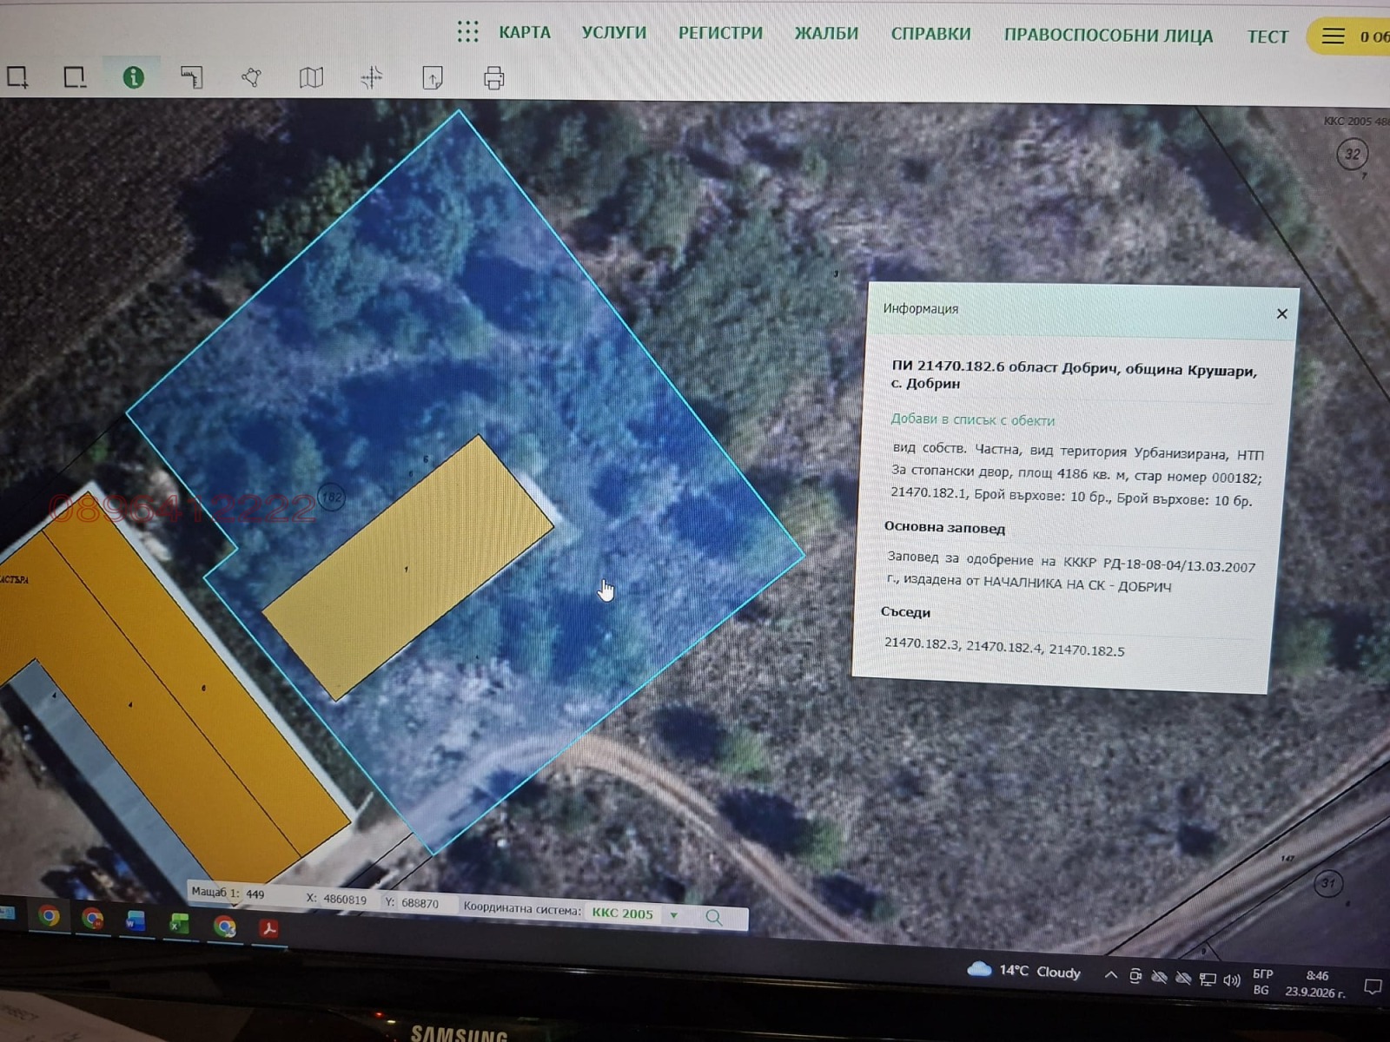Click neighbor parcel numbers under Съседи
The image size is (1390, 1042).
coord(1004,646)
